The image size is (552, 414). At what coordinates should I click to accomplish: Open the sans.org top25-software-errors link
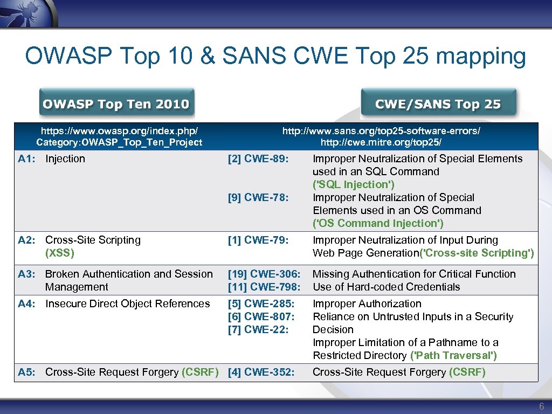point(381,131)
